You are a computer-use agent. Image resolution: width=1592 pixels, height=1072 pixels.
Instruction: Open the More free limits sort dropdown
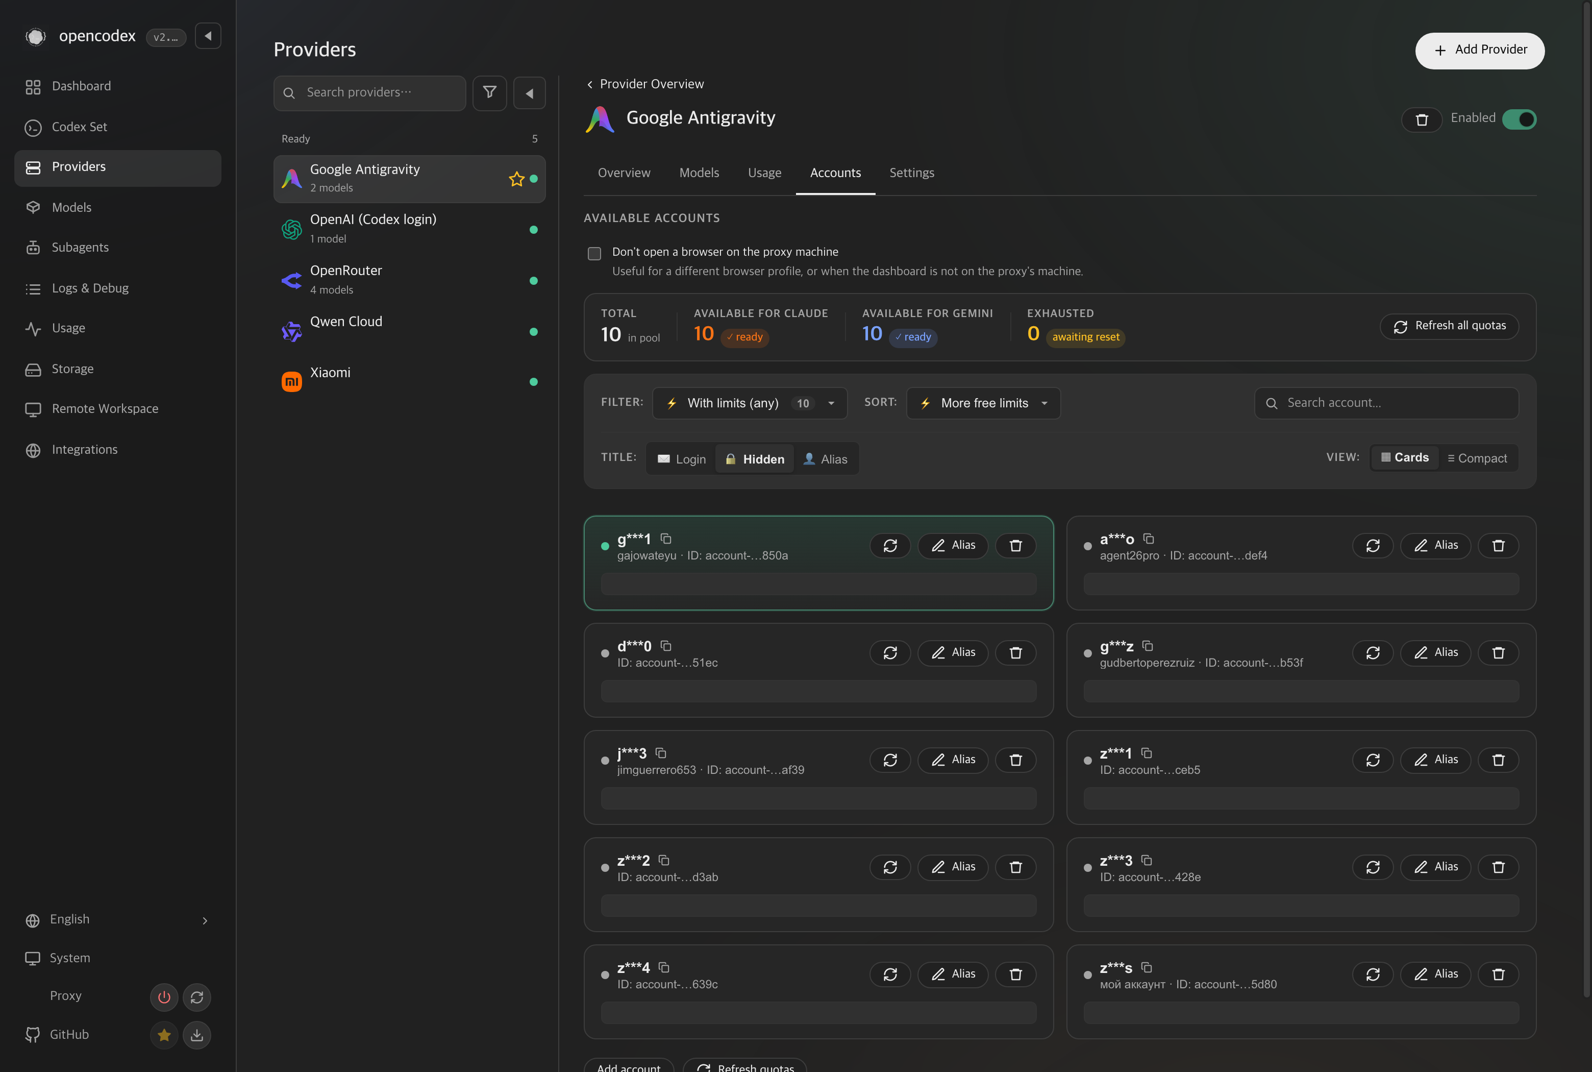(983, 403)
